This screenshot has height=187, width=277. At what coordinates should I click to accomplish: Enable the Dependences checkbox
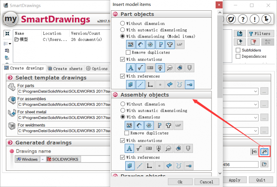point(238,56)
